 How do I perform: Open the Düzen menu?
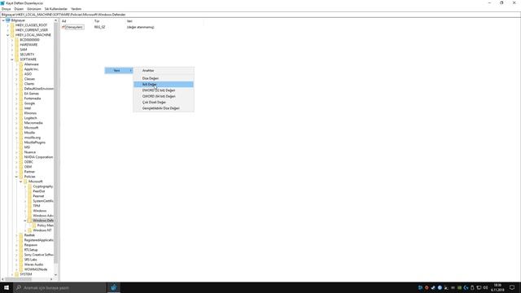pos(19,9)
